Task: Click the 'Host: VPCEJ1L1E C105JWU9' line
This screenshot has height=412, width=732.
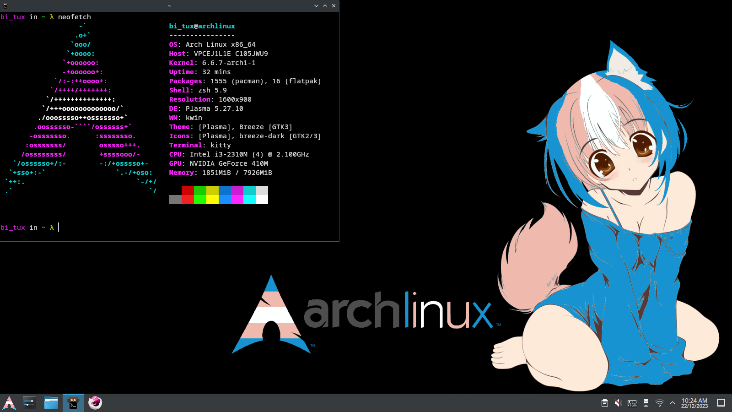Action: (218, 54)
